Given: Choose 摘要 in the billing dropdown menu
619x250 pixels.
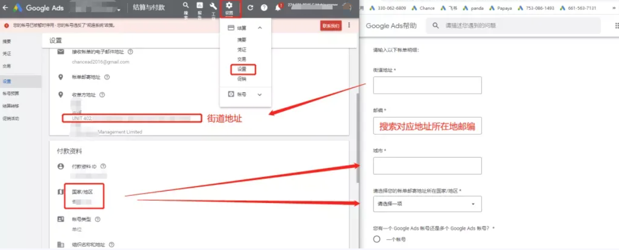Looking at the screenshot, I should pos(241,40).
